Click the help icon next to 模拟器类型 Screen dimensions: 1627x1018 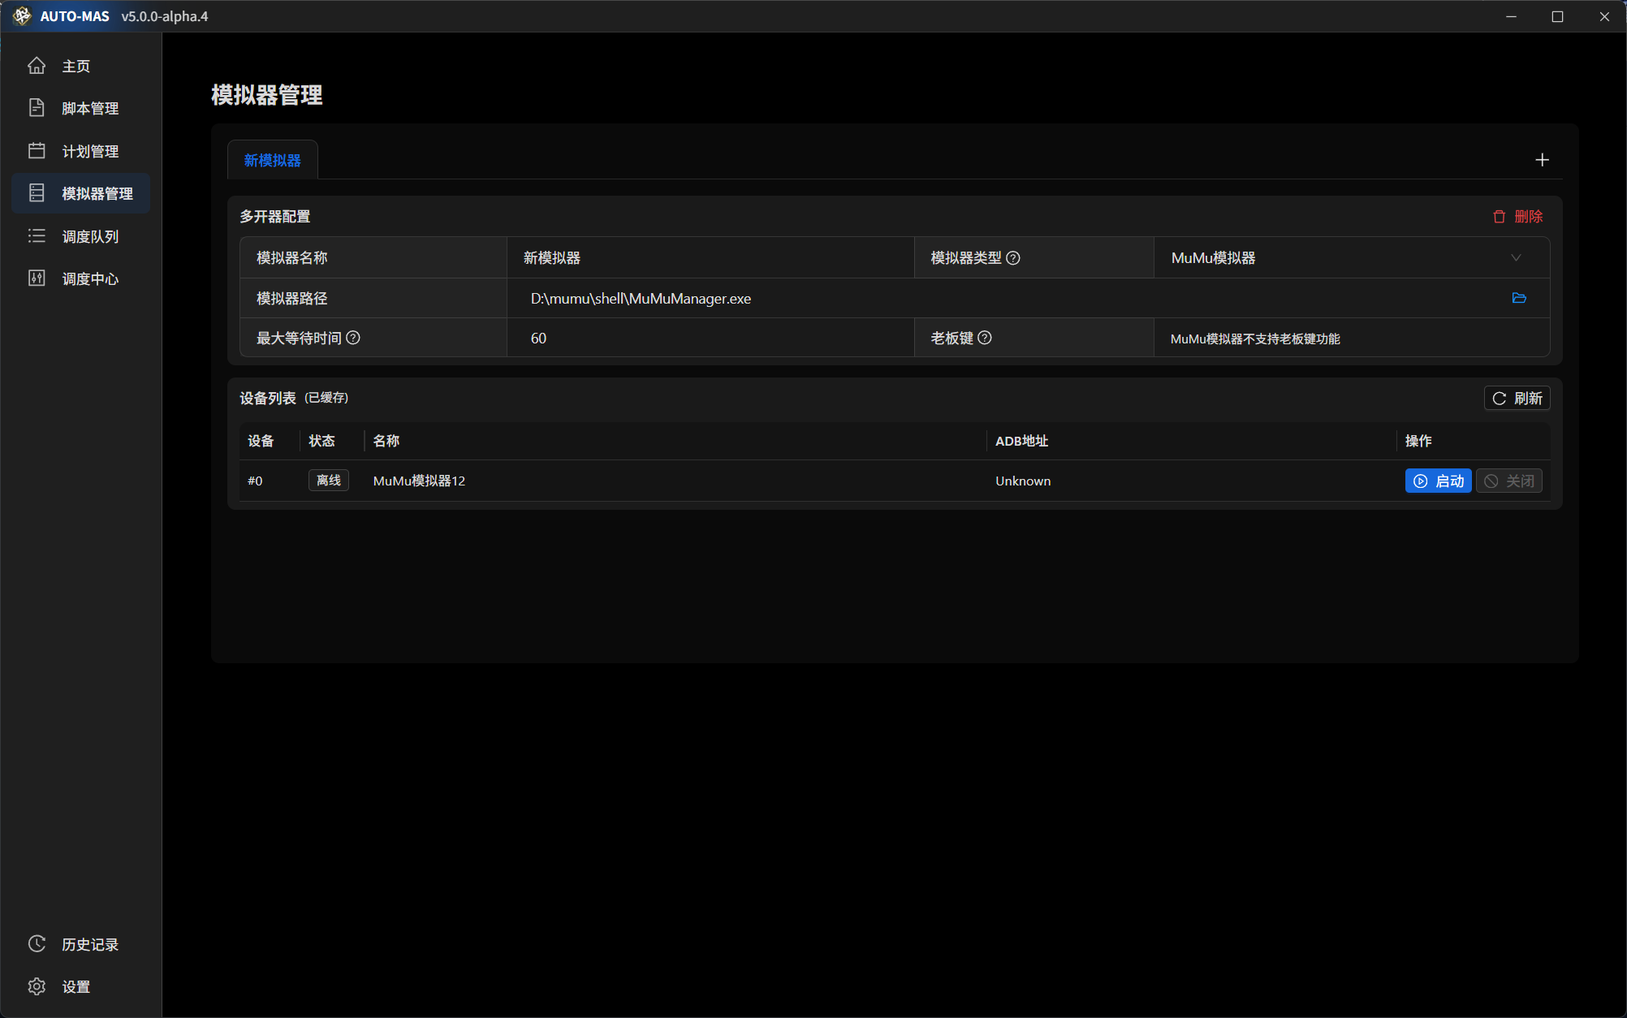coord(1013,257)
